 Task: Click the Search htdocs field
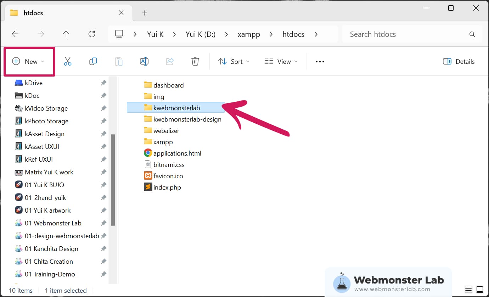(407, 34)
